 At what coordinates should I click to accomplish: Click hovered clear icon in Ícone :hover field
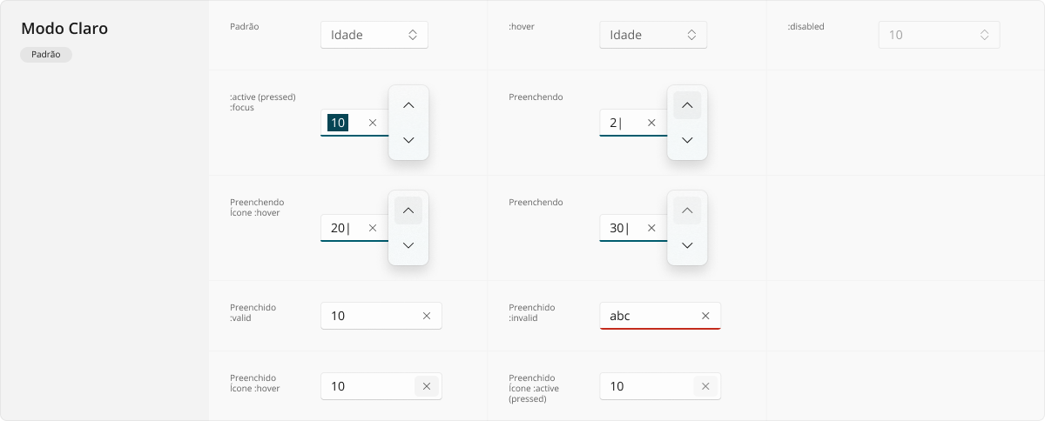(x=427, y=386)
